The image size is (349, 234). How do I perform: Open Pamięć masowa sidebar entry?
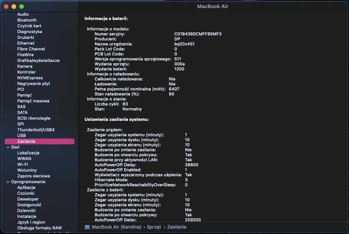coord(33,101)
